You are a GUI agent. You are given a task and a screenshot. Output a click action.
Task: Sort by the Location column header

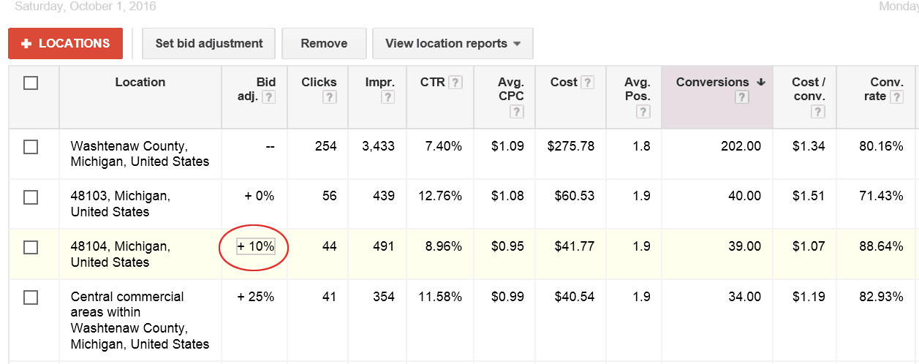point(140,83)
